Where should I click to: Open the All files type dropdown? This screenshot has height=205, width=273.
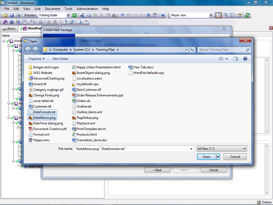244,149
